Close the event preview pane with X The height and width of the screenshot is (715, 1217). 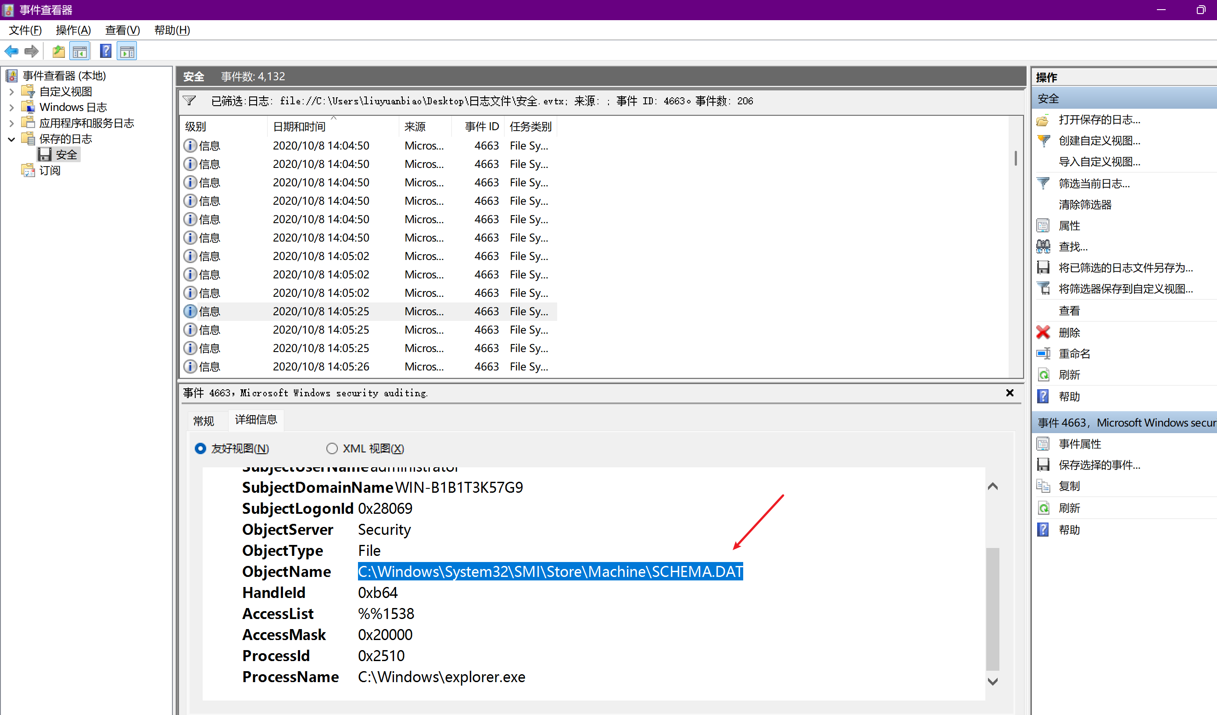pyautogui.click(x=1009, y=393)
